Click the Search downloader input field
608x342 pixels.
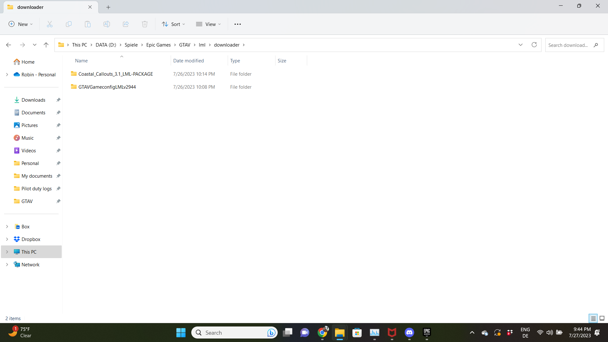pyautogui.click(x=568, y=45)
